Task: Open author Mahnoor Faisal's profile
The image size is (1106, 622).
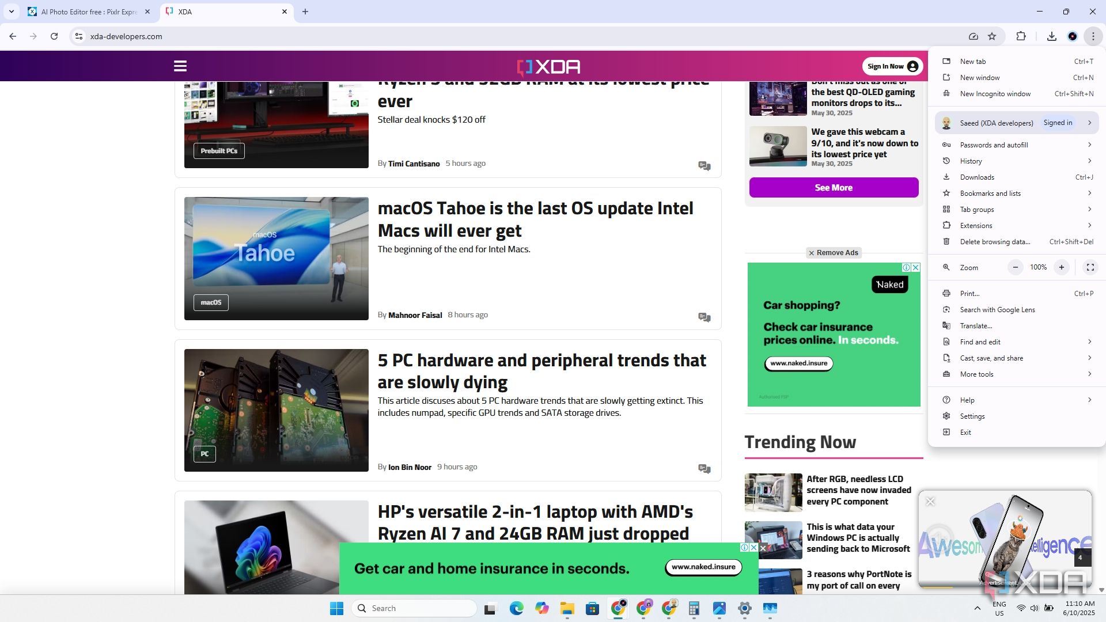Action: click(415, 315)
